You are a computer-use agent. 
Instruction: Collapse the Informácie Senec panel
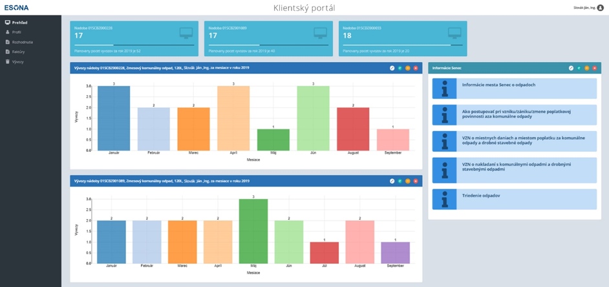[586, 68]
